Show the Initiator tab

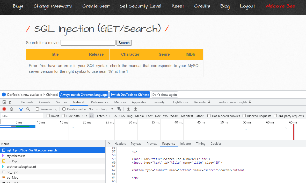click(186, 144)
